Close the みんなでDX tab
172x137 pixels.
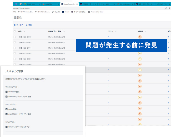click(x=58, y=4)
